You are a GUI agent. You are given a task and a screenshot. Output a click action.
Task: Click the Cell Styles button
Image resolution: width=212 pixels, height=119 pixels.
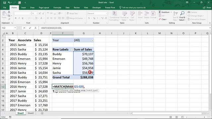coord(132,16)
